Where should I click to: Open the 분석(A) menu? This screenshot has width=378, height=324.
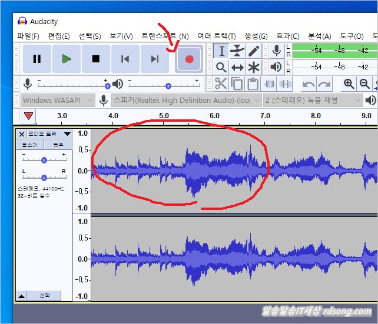point(320,36)
